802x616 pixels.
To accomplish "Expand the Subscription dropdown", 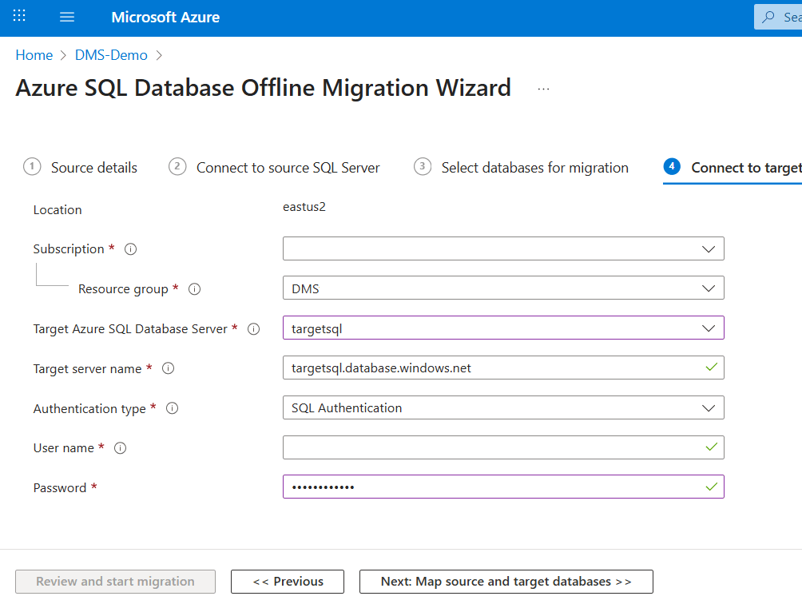I will coord(503,248).
